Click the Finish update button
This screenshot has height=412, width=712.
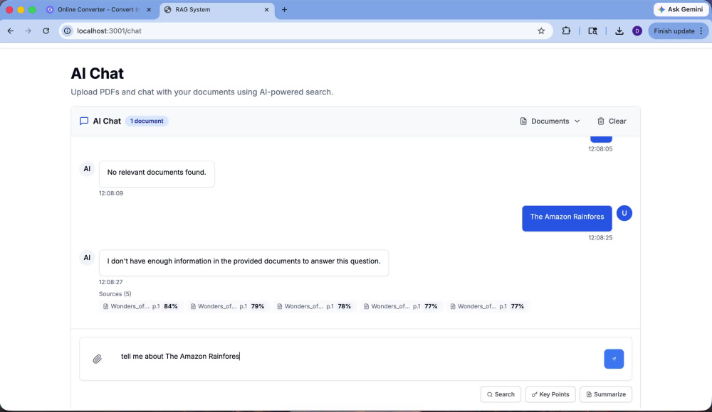(x=674, y=31)
